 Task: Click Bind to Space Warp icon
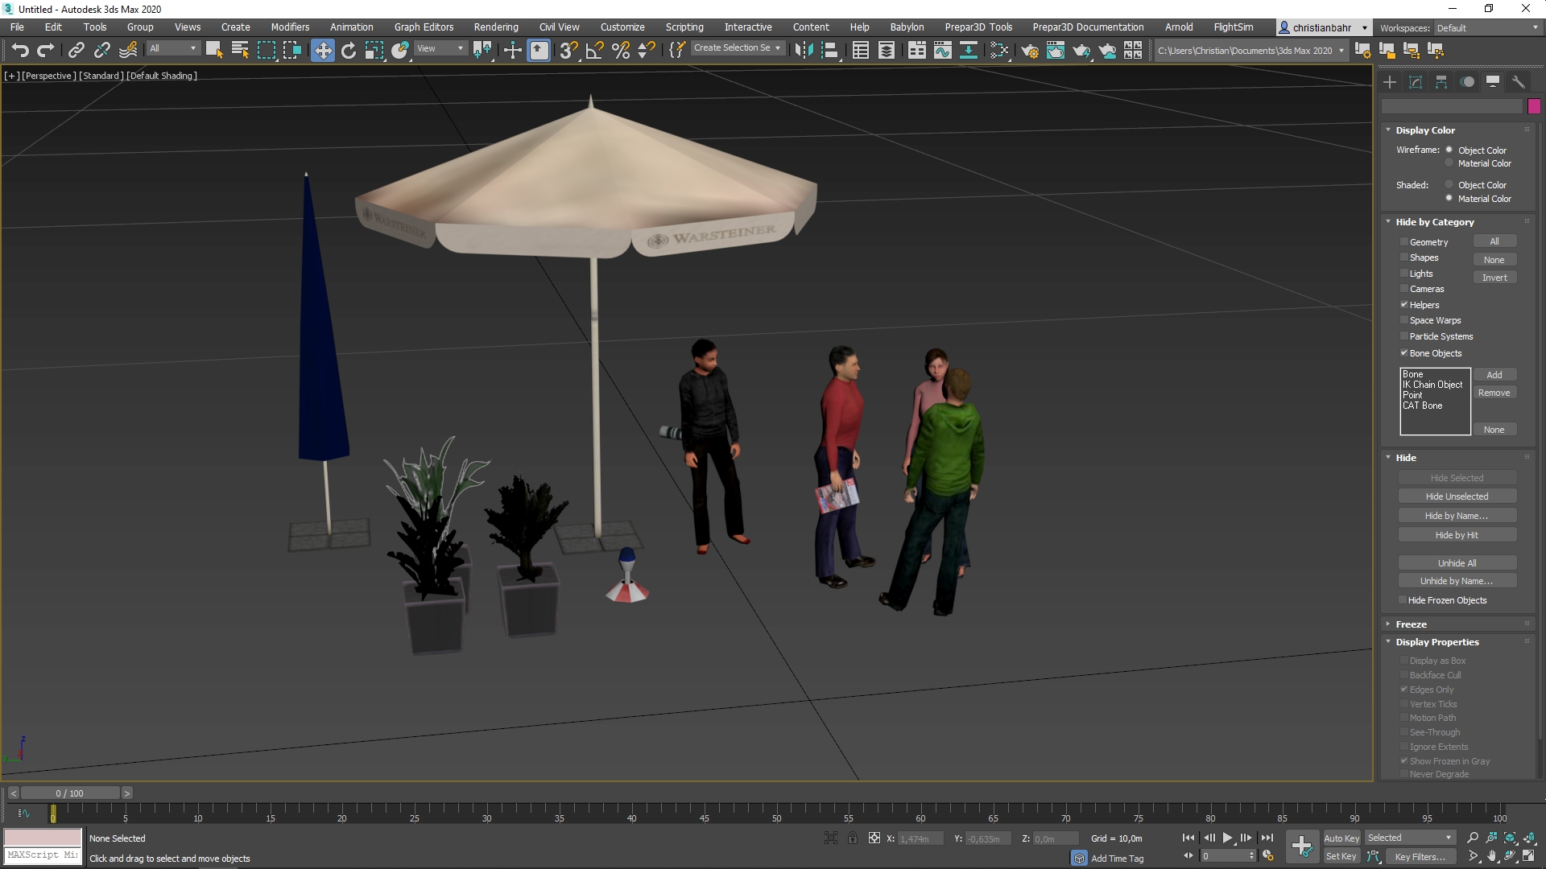127,51
